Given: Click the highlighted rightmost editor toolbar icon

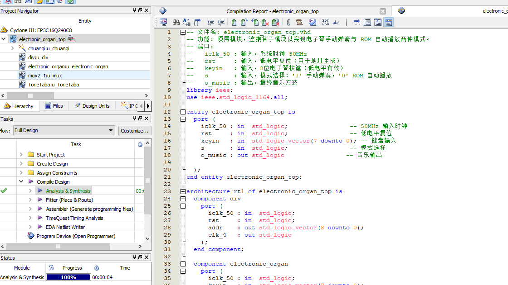Looking at the screenshot, I should pos(388,22).
